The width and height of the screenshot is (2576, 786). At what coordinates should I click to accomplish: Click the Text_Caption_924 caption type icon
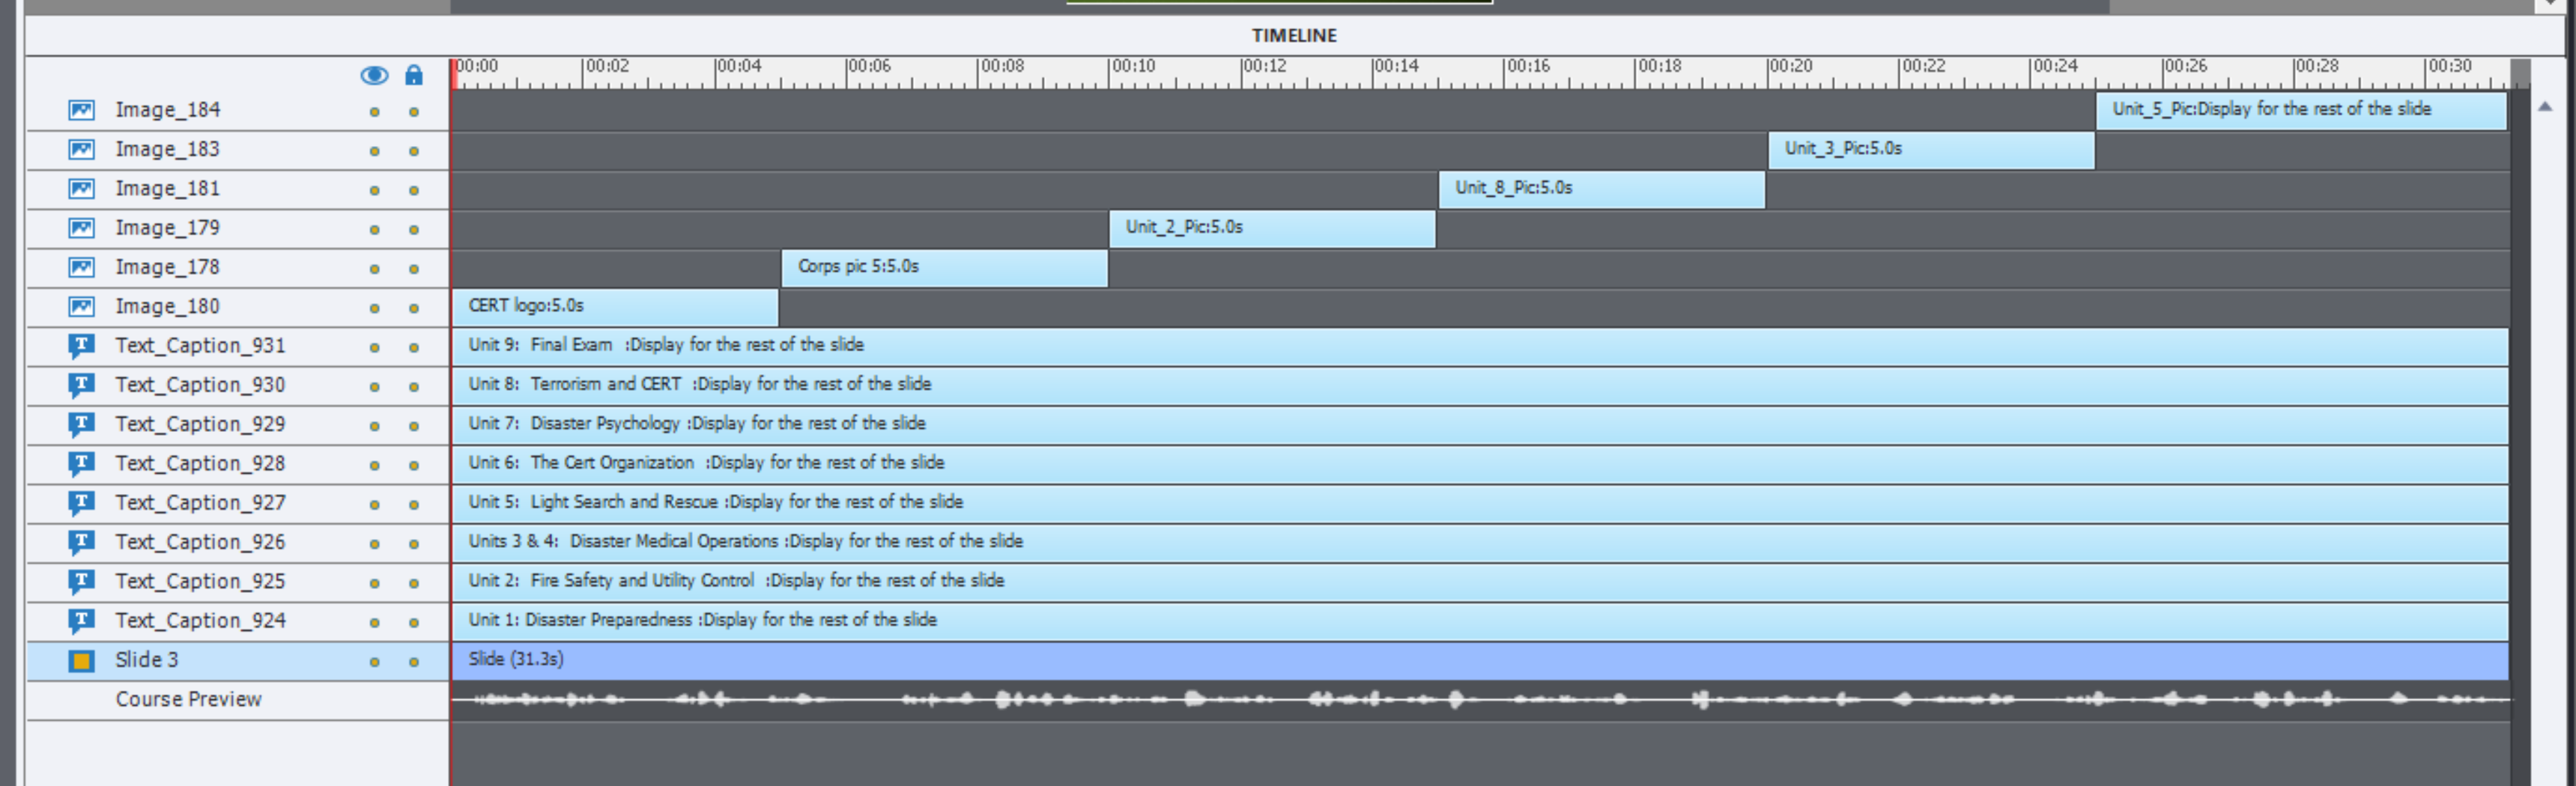81,621
